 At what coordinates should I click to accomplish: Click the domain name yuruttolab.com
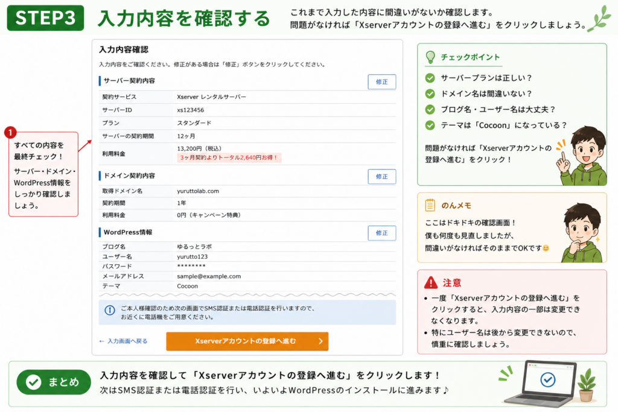pyautogui.click(x=198, y=191)
